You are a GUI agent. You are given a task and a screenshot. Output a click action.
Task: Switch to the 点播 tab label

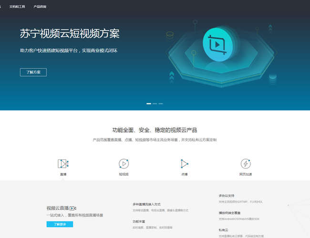[184, 175]
